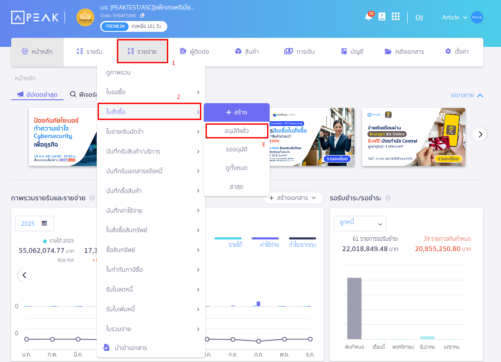Open the ลูกหนี้ dropdown selector
Image resolution: width=501 pixels, height=362 pixels.
click(360, 224)
